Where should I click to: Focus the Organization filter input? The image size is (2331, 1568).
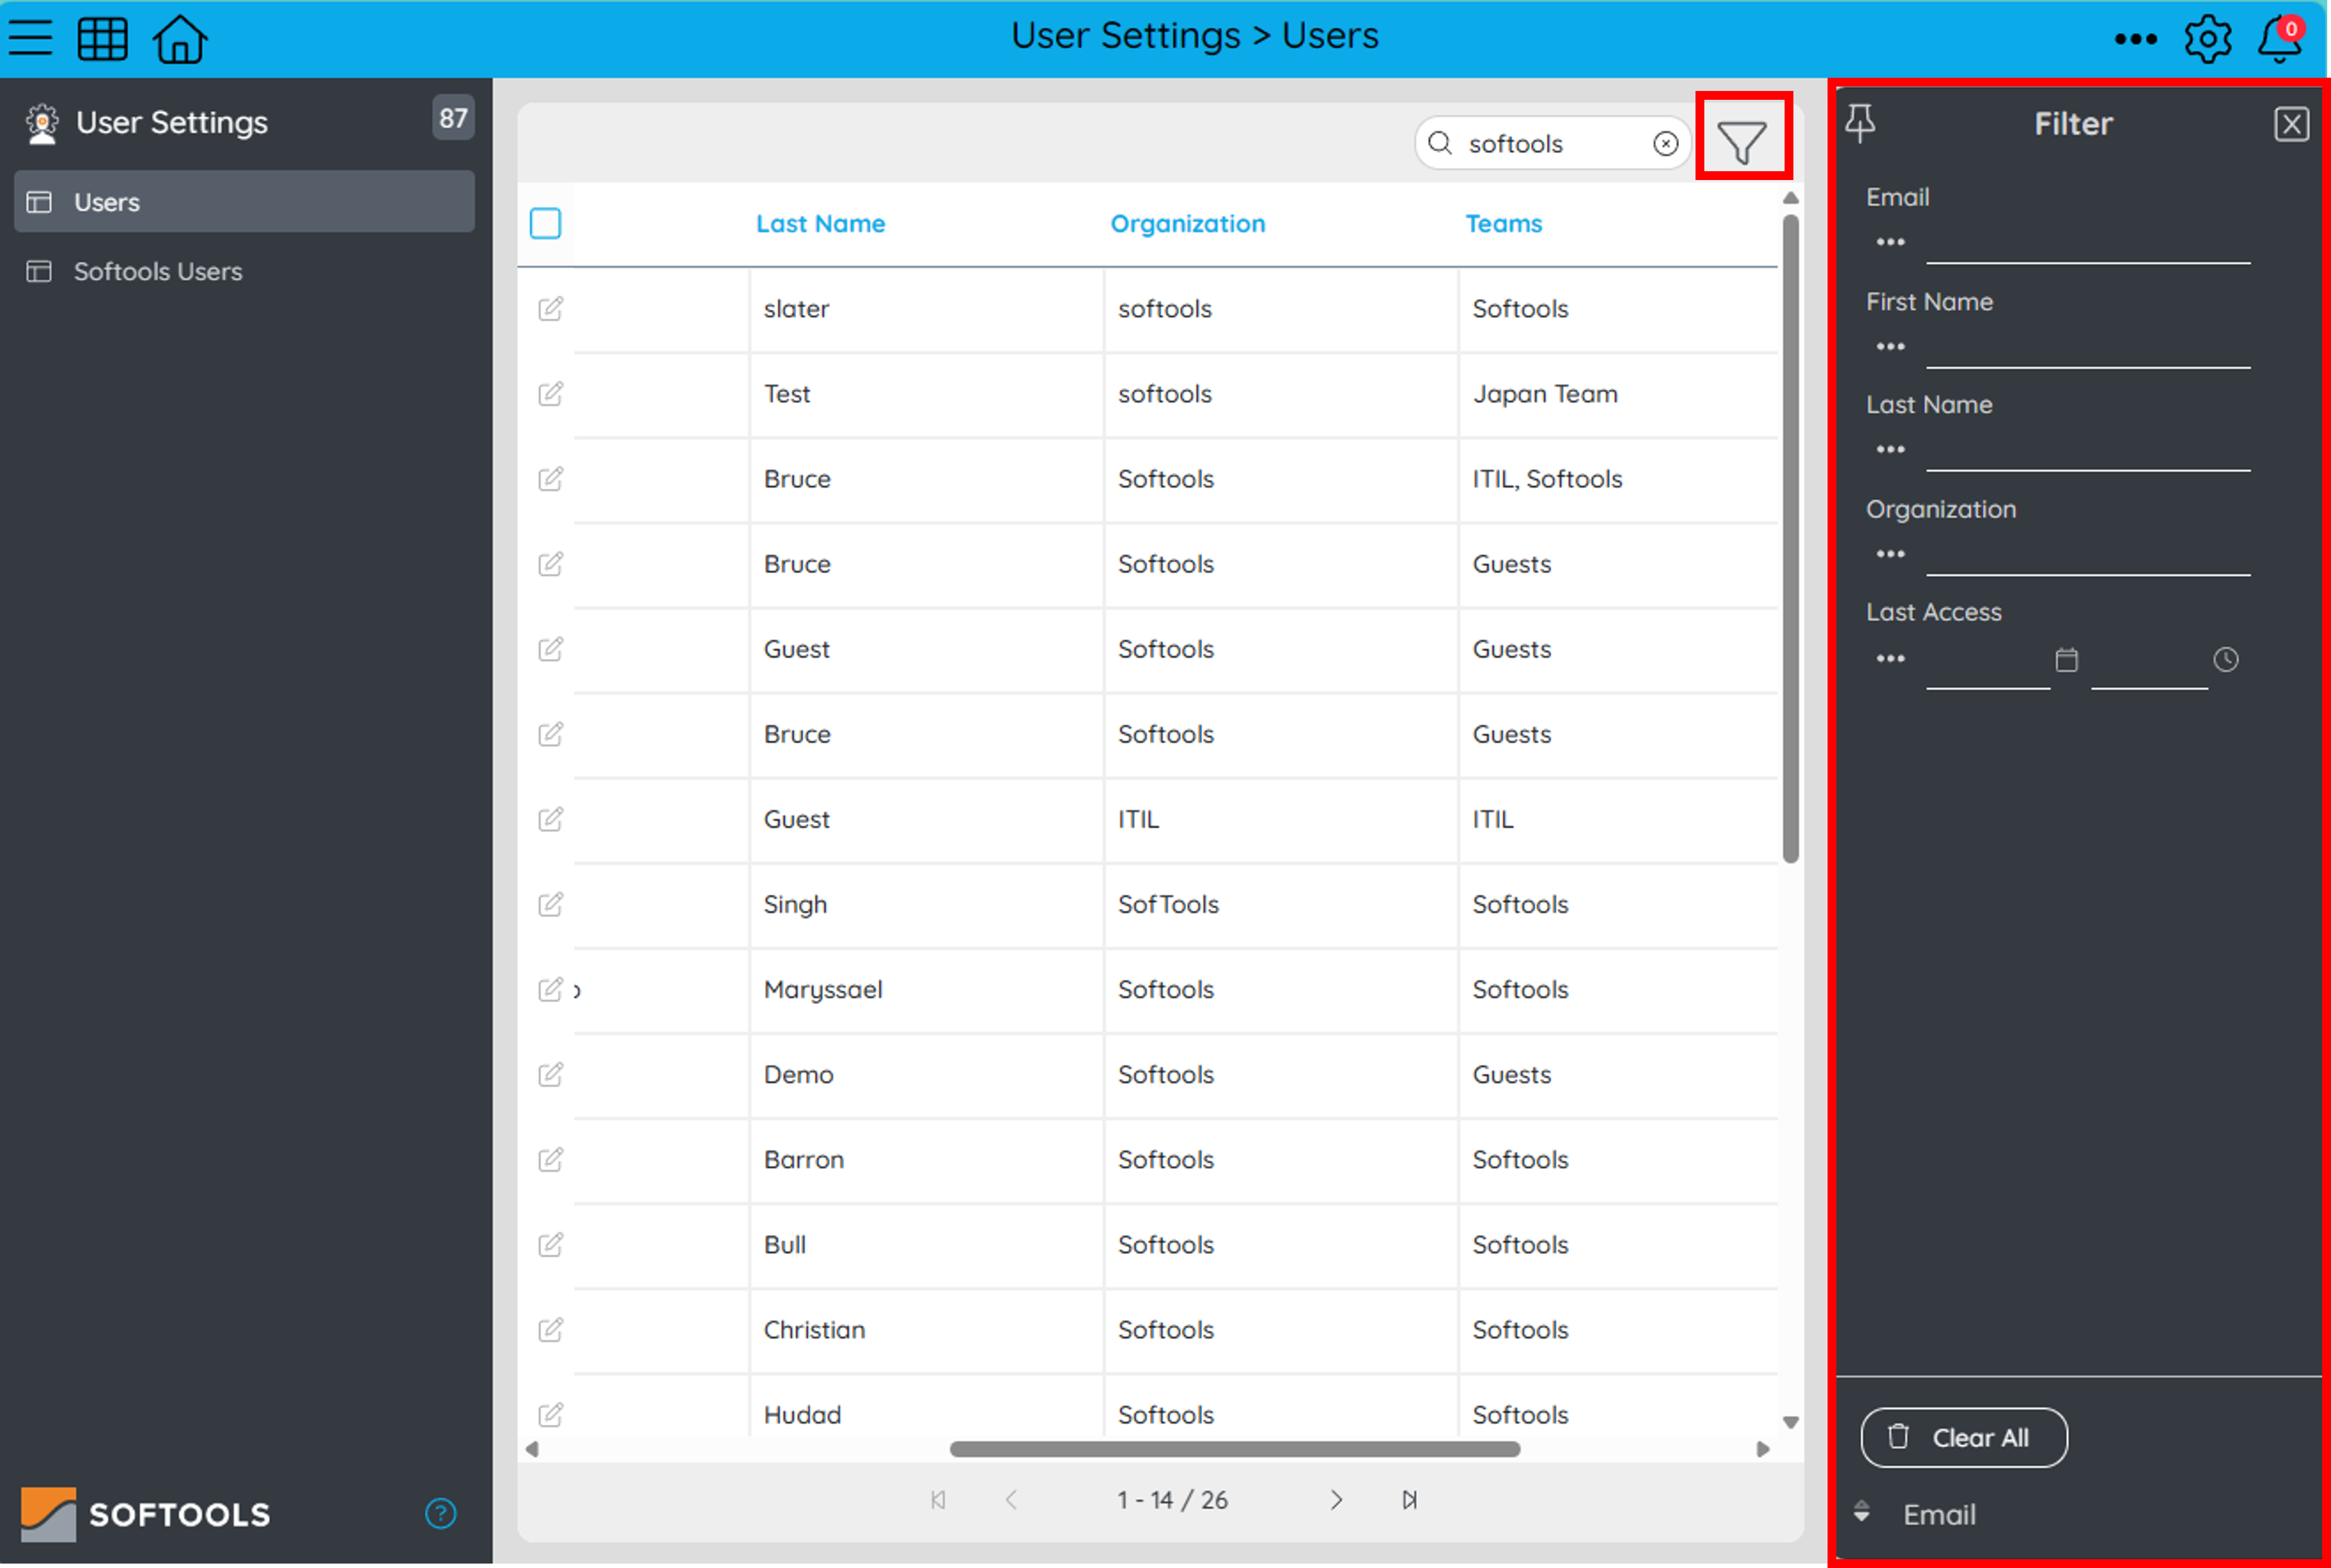pos(2088,555)
